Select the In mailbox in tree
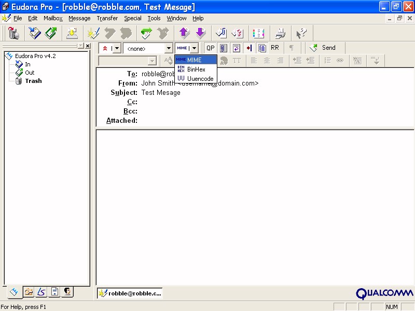 click(27, 64)
